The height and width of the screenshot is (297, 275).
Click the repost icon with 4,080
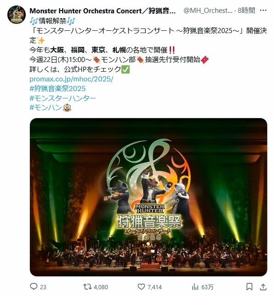click(88, 286)
